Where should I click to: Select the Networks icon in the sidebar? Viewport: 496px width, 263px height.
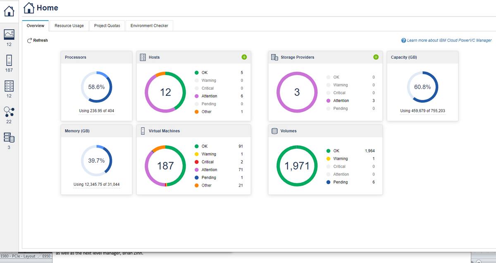pos(8,111)
